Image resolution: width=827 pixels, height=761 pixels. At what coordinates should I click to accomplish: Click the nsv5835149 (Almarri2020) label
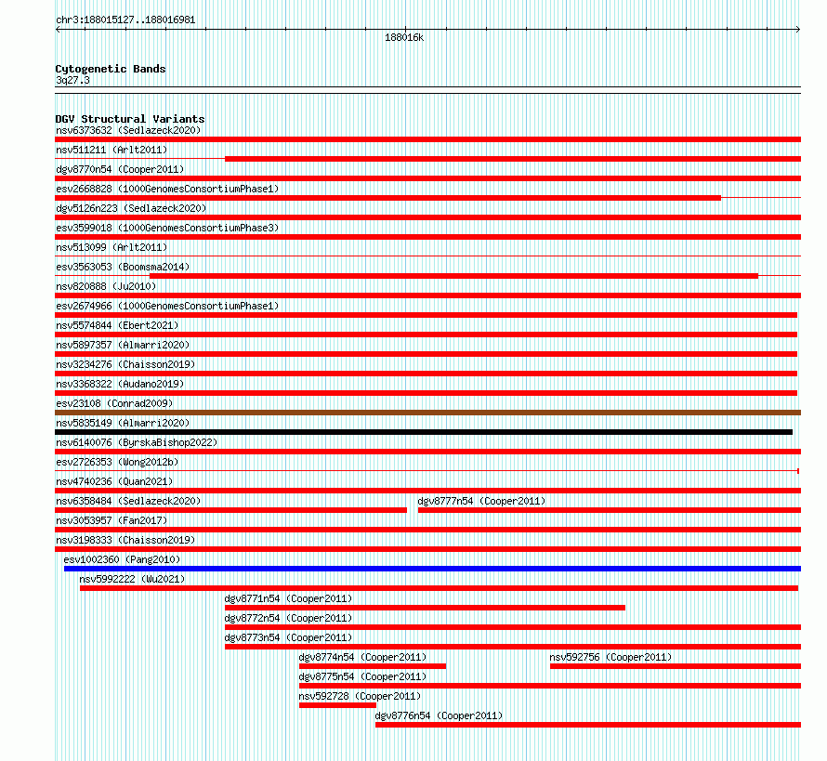123,423
